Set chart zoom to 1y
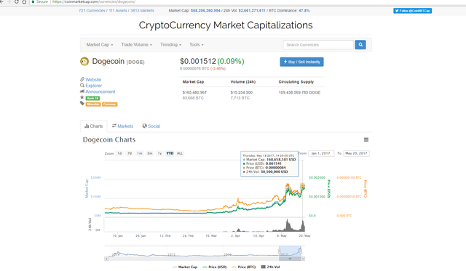 (159, 153)
